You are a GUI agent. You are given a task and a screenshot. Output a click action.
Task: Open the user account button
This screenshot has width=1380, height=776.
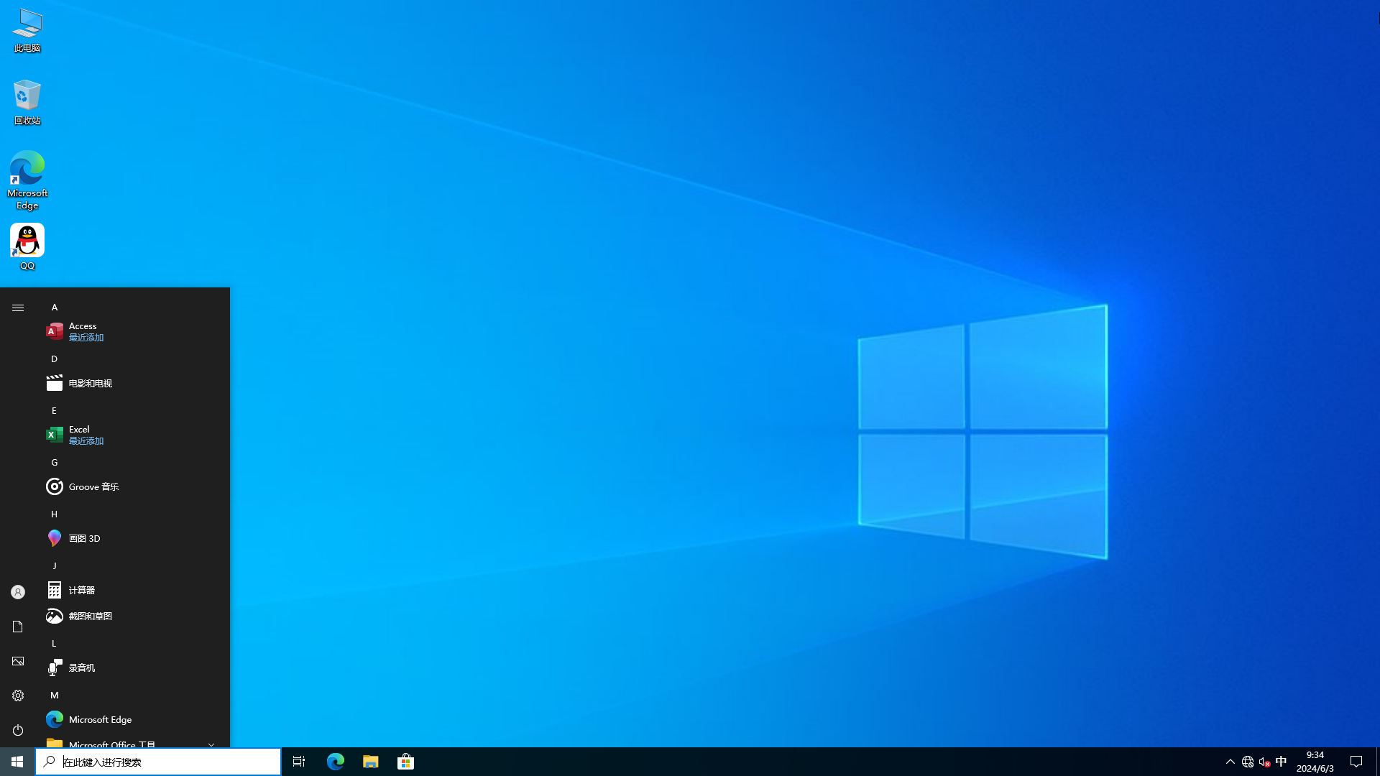click(18, 591)
